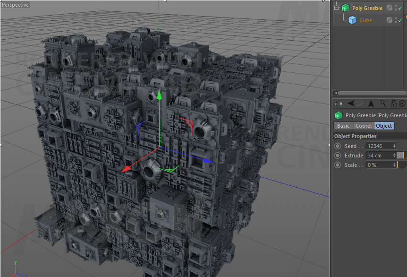Click the Cube layer square icon
Screen dimensions: 407x277
click(x=389, y=20)
